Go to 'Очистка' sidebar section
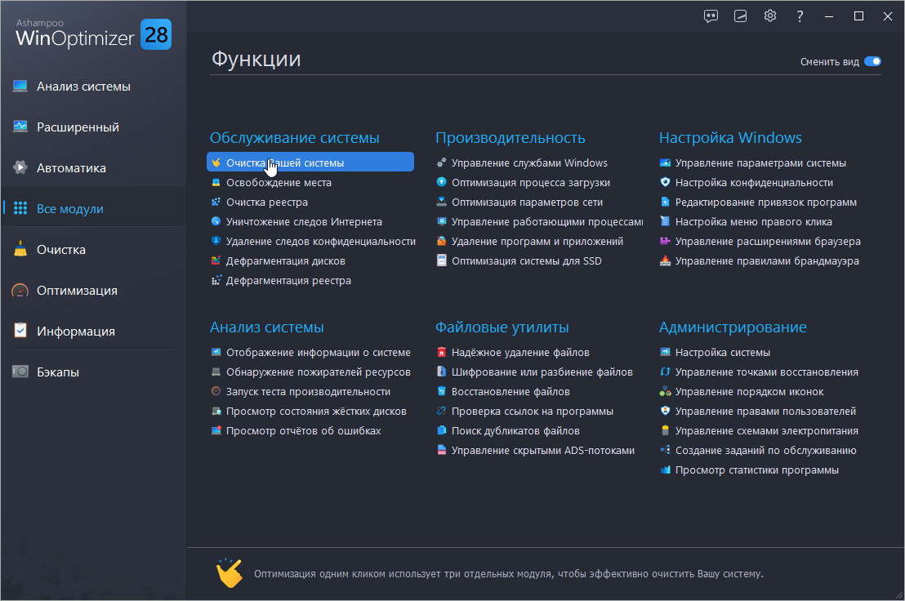 point(61,250)
